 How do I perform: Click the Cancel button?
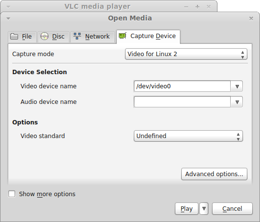(x=232, y=209)
